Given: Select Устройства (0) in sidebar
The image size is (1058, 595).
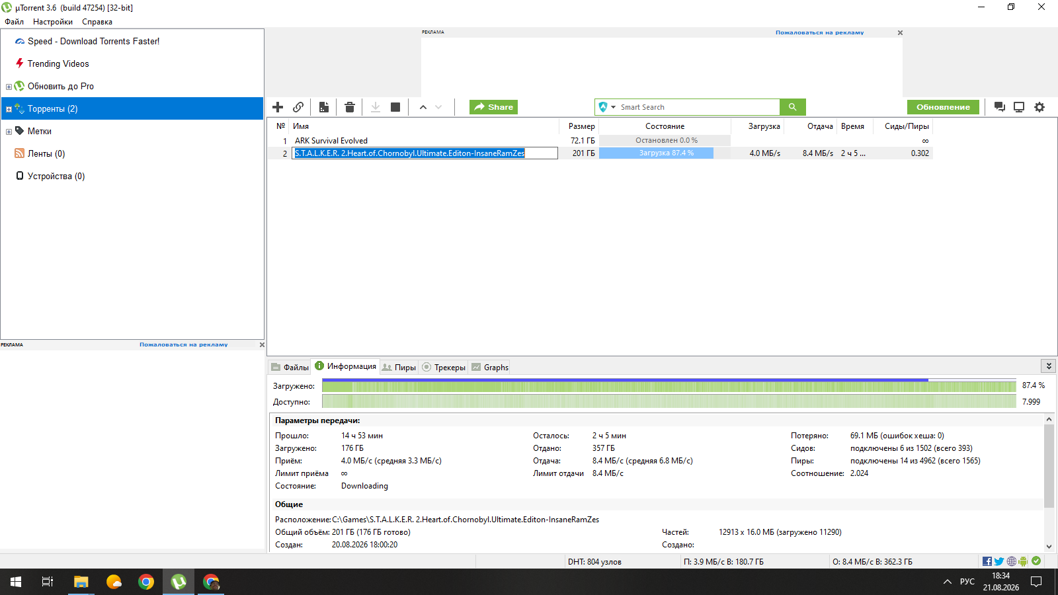Looking at the screenshot, I should [132, 176].
